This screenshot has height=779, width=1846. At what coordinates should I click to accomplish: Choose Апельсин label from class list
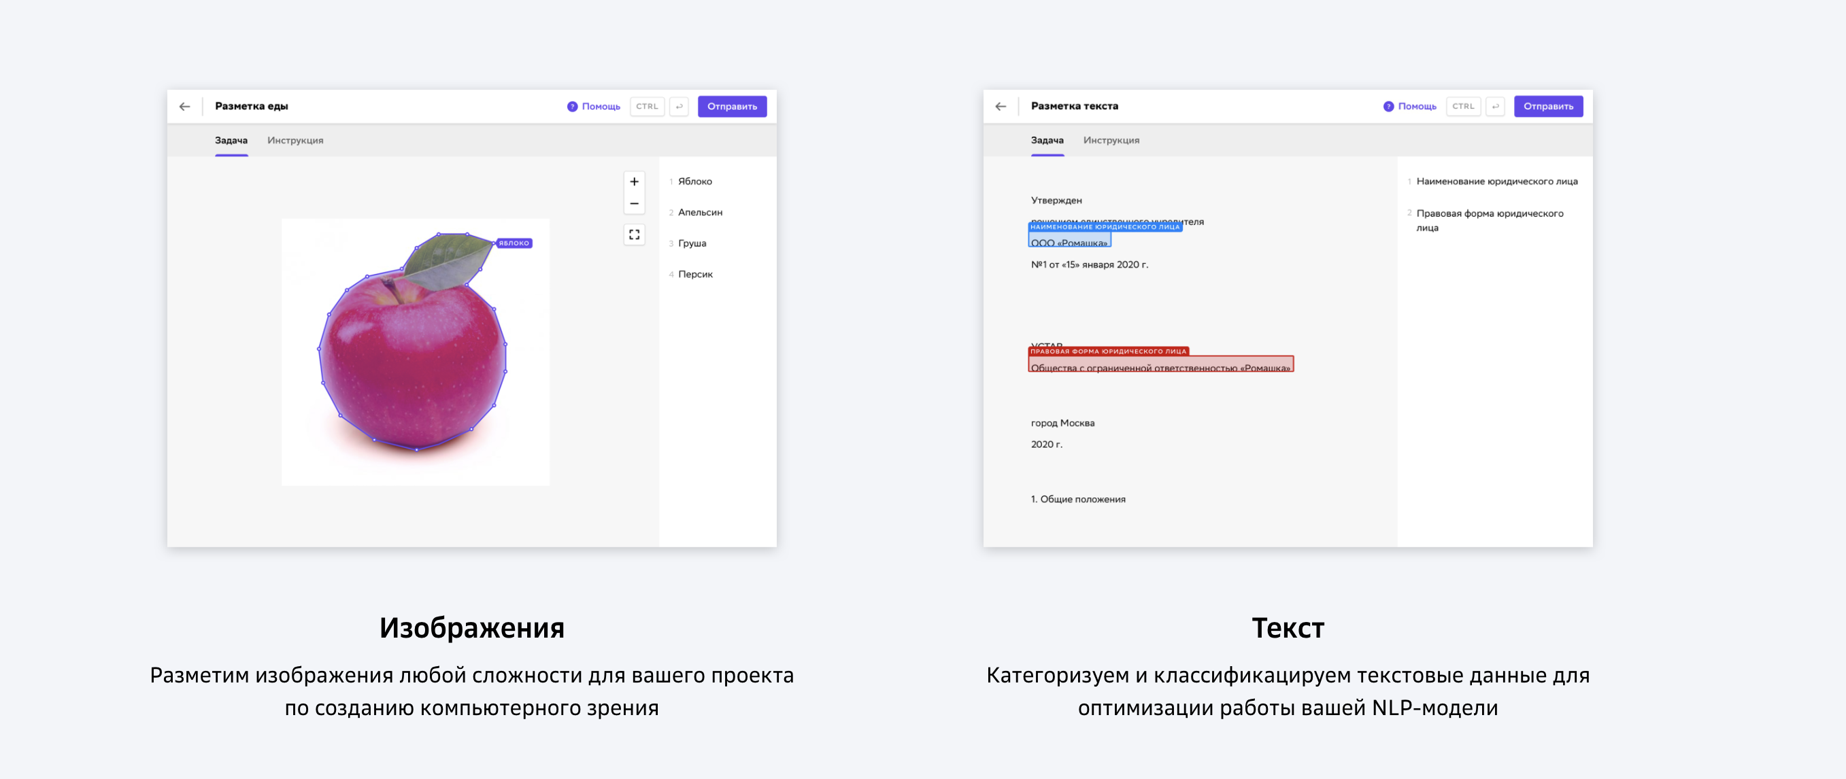coord(699,212)
